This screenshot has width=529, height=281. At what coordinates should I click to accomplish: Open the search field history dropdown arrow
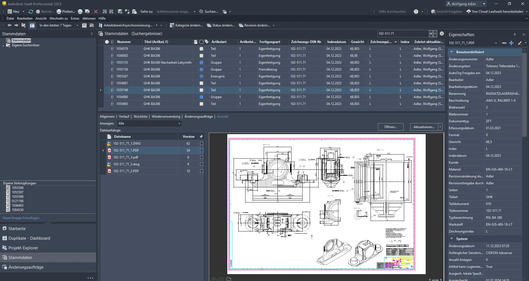pos(435,34)
